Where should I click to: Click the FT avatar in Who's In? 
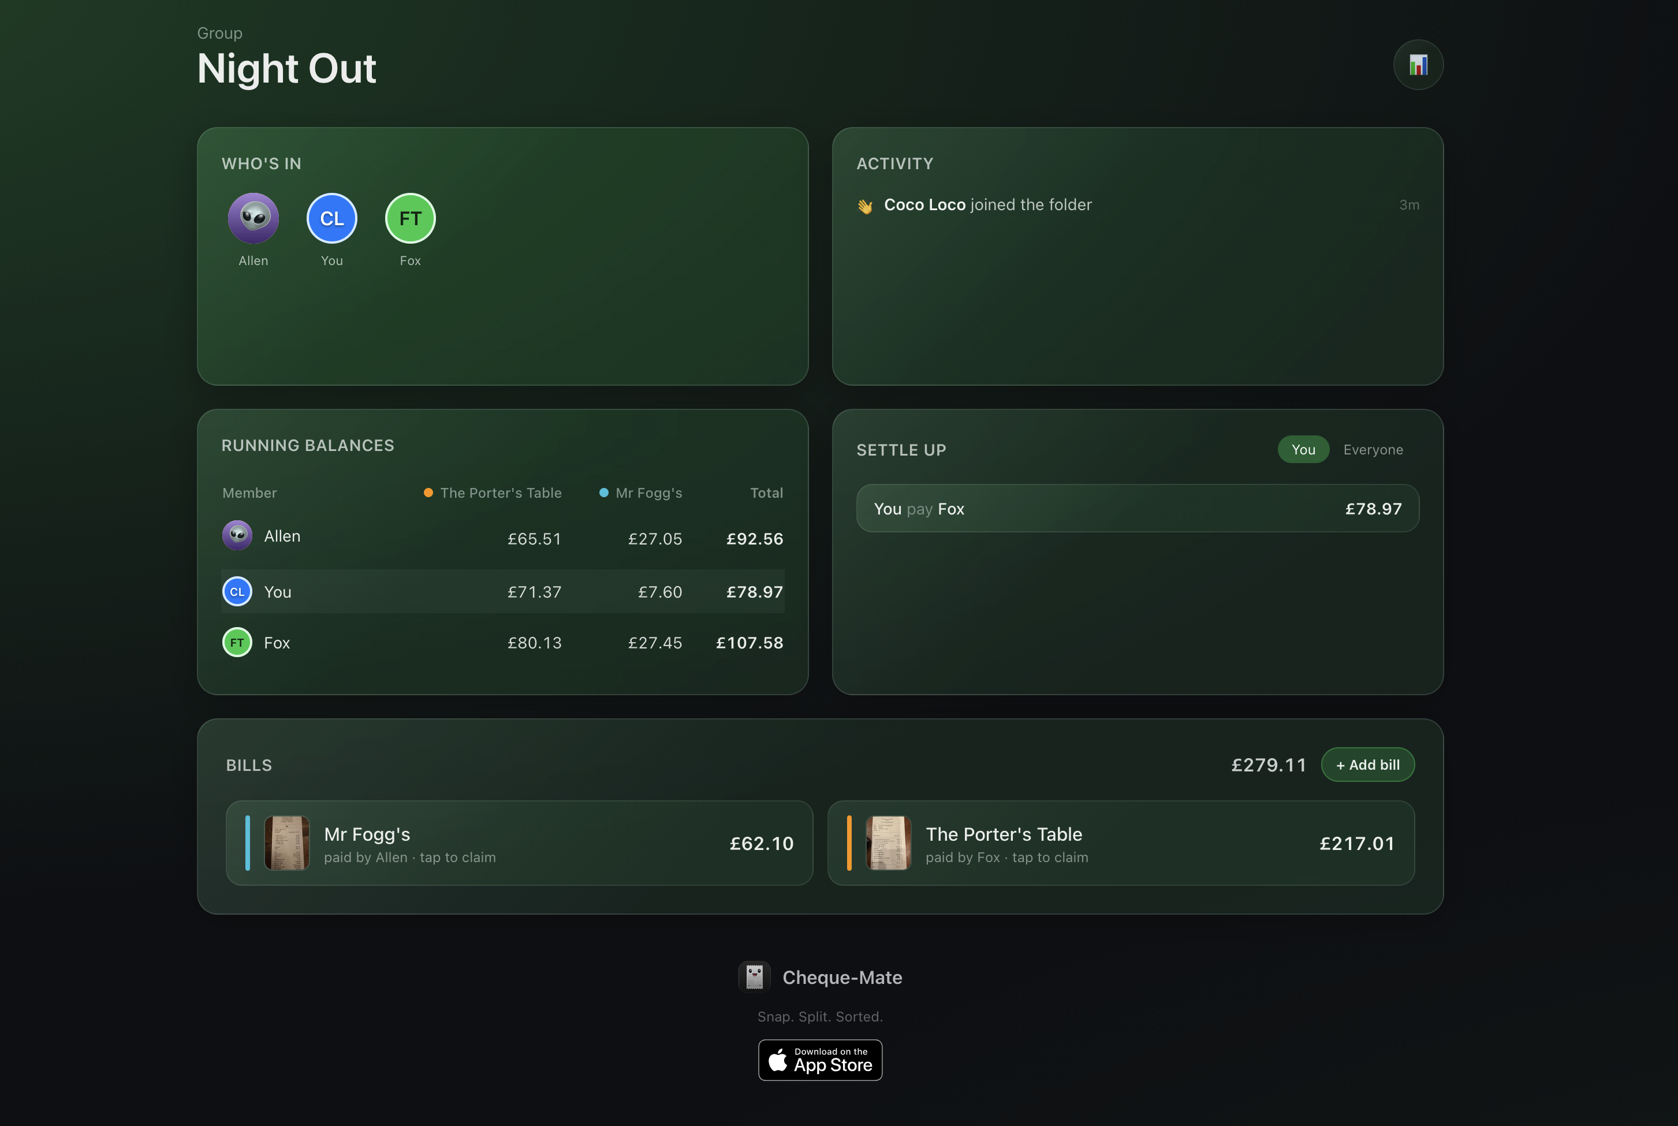(x=410, y=218)
